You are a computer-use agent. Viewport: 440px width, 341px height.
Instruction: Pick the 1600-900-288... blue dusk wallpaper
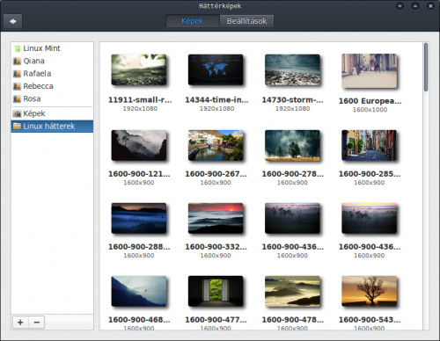point(139,218)
